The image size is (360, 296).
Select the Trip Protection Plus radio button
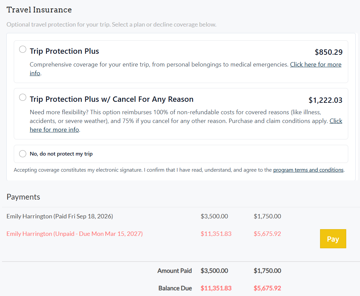click(22, 49)
